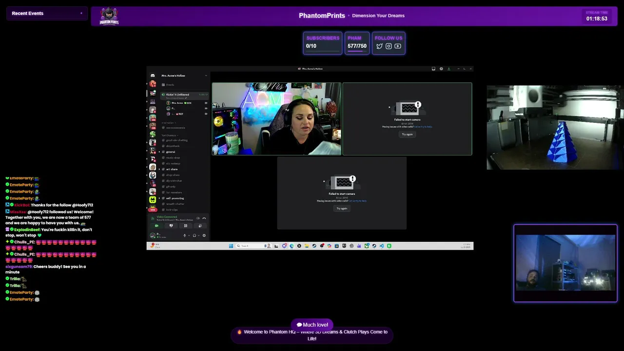
Task: Open the taskbar clock and date
Action: 467,246
